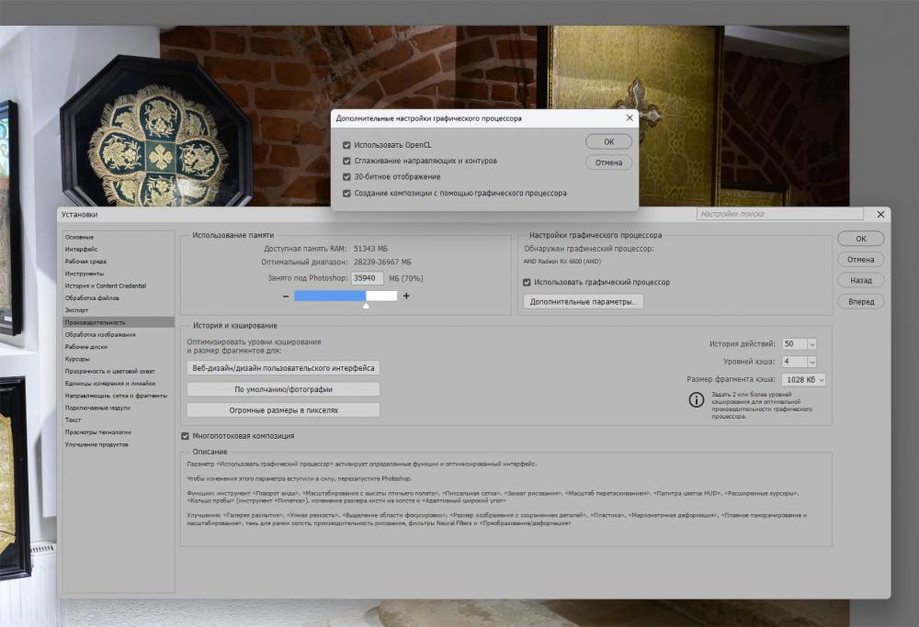Select Основные in the preferences sidebar
The width and height of the screenshot is (919, 627).
(119, 237)
